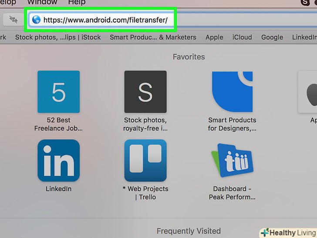Click the Skype menu bar icon
The height and width of the screenshot is (238, 317).
[x=305, y=3]
